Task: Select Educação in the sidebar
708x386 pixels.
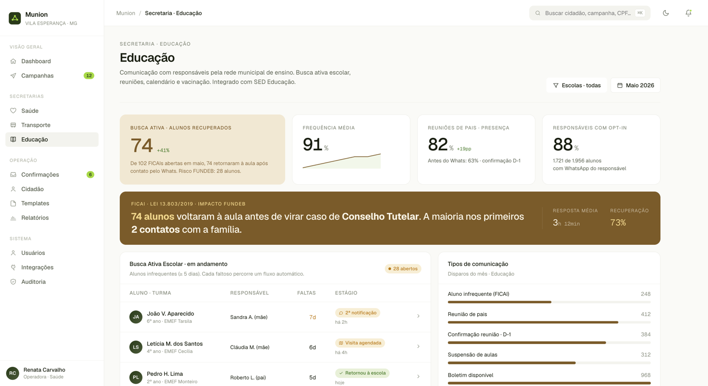Action: click(52, 139)
